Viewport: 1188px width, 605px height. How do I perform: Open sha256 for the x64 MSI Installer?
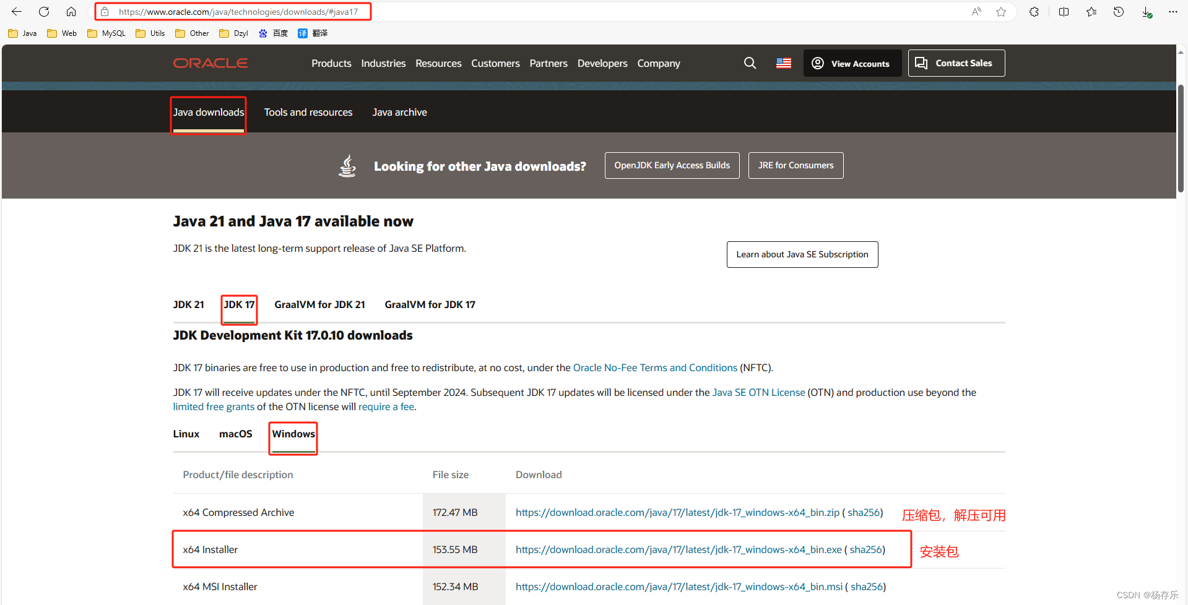(867, 586)
